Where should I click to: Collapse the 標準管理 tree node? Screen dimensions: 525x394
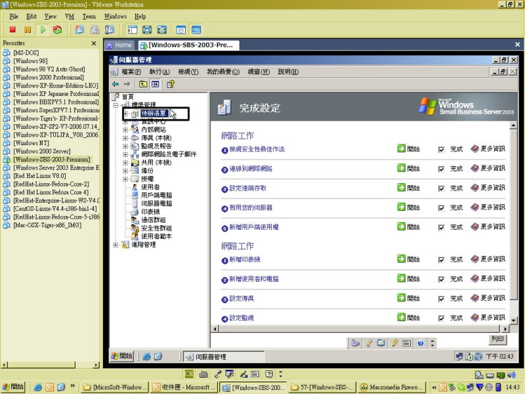coord(115,105)
